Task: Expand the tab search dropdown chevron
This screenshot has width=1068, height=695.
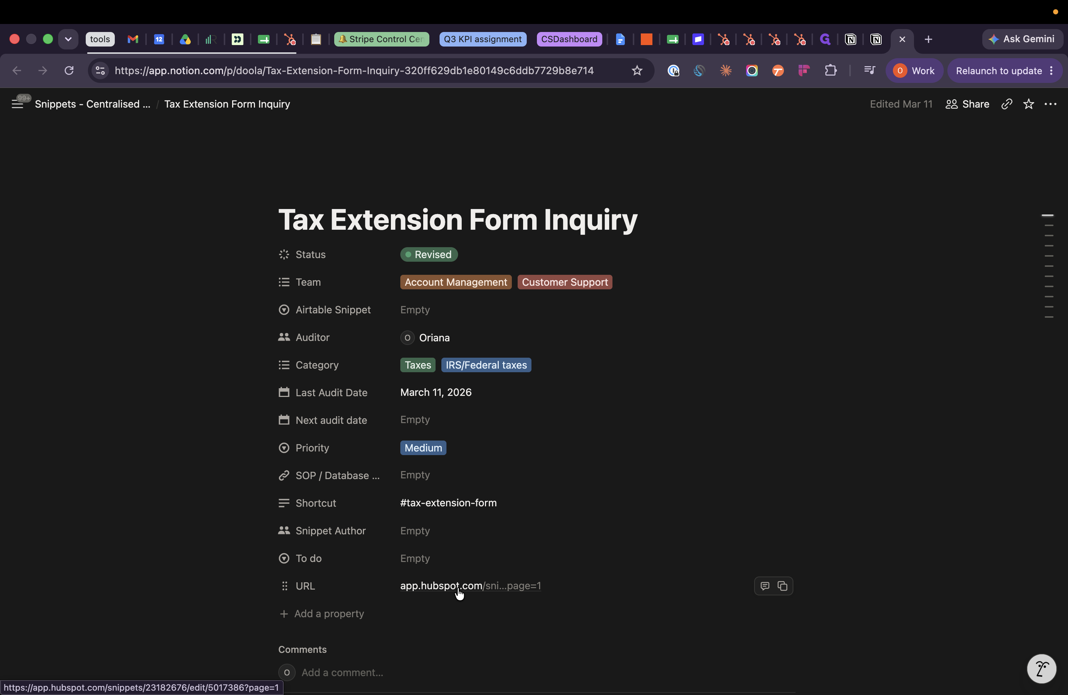Action: coord(68,40)
